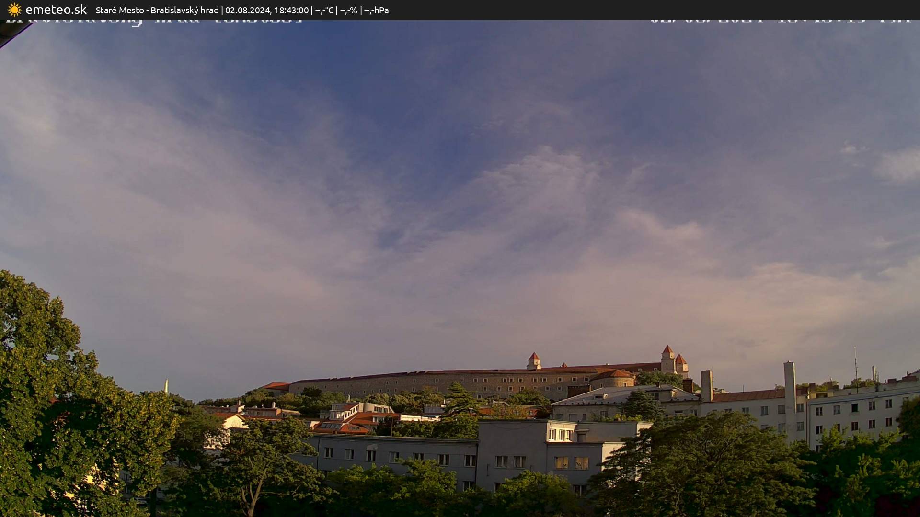Select the camera timestamp overlay at top right
This screenshot has width=920, height=517.
click(781, 21)
